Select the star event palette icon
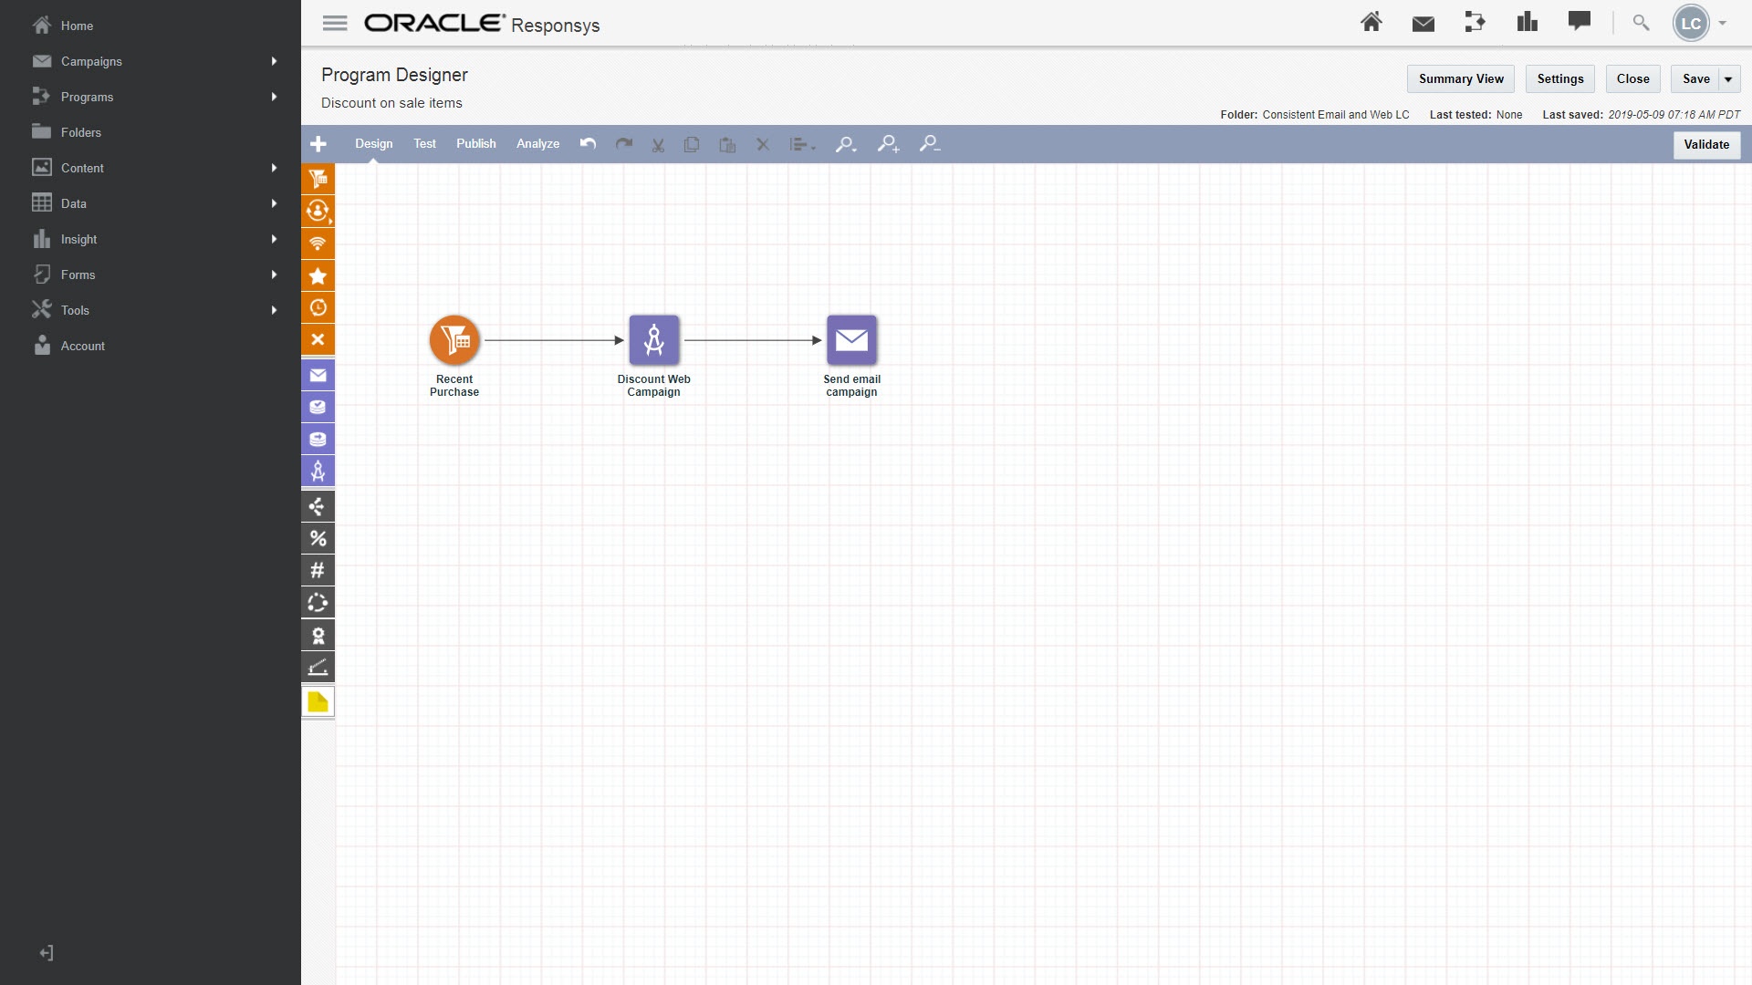 click(x=318, y=275)
